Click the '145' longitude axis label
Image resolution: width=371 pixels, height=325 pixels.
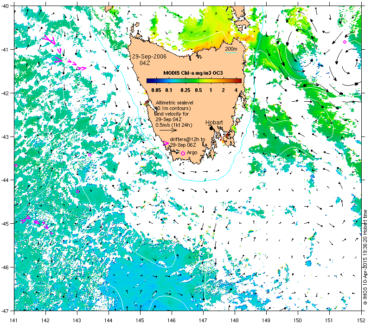(x=140, y=320)
